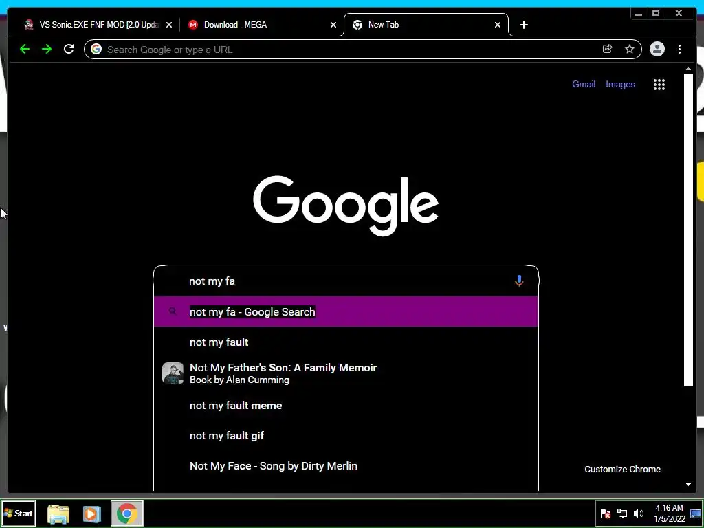
Task: Open File Explorer from the taskbar
Action: (58, 514)
